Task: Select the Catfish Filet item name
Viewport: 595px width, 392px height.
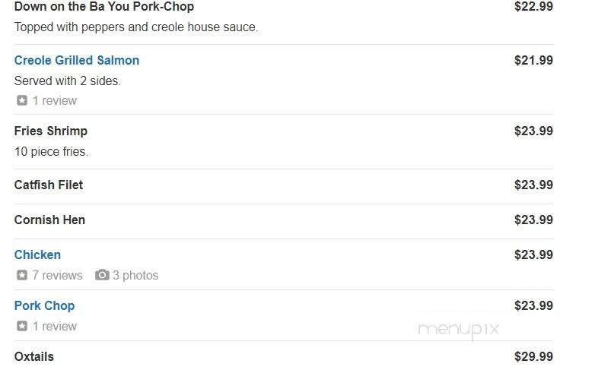Action: (49, 185)
